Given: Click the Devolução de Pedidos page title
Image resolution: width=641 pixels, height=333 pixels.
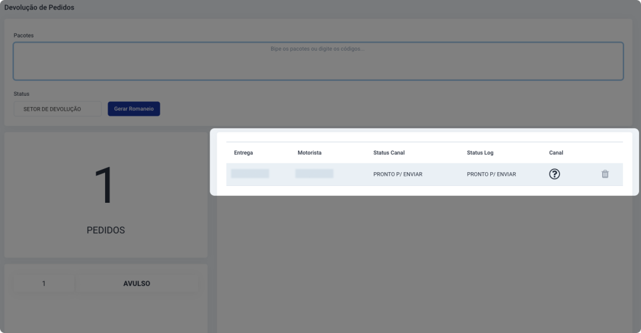Looking at the screenshot, I should (x=39, y=8).
